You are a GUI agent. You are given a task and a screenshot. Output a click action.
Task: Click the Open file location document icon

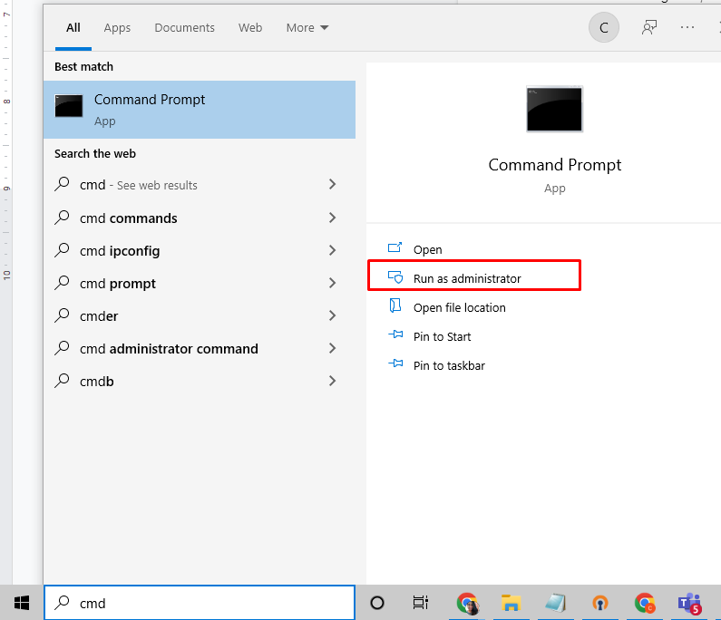pyautogui.click(x=395, y=305)
